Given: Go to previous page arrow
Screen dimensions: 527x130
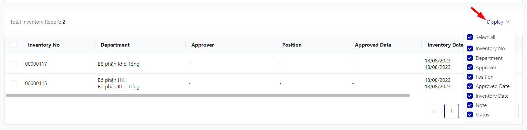Looking at the screenshot, I should (434, 111).
